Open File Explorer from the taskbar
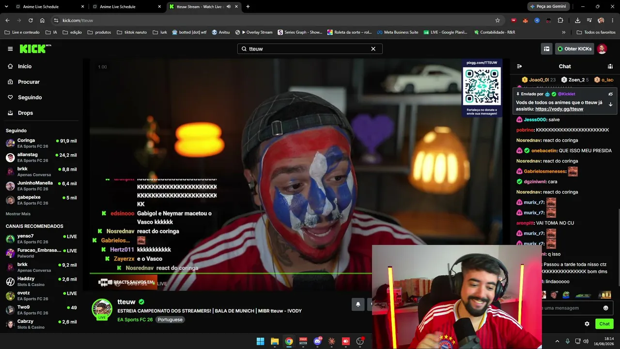 275,341
